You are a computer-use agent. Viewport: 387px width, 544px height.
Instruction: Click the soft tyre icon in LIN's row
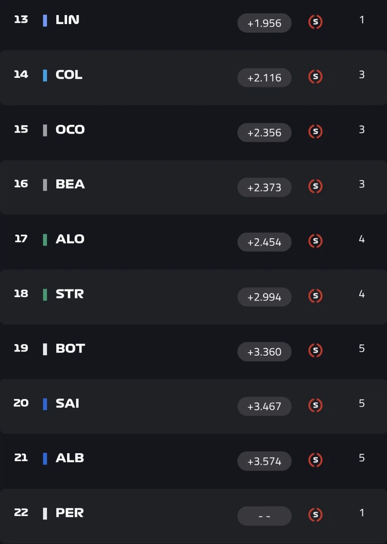click(316, 22)
